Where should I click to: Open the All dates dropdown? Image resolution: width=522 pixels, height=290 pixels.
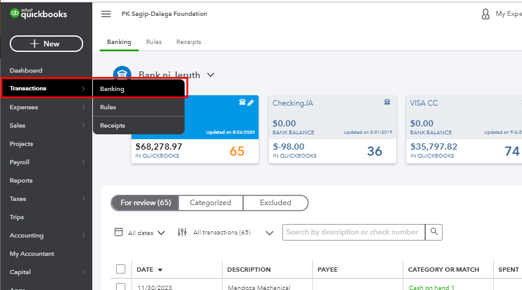pyautogui.click(x=146, y=233)
